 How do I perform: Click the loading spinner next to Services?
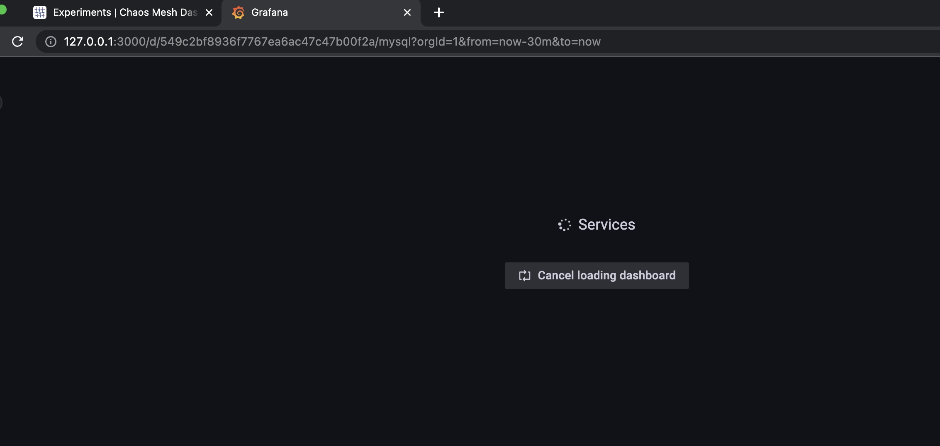564,225
